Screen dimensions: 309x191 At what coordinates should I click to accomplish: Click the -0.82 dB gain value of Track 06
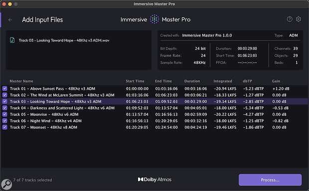pos(280,121)
